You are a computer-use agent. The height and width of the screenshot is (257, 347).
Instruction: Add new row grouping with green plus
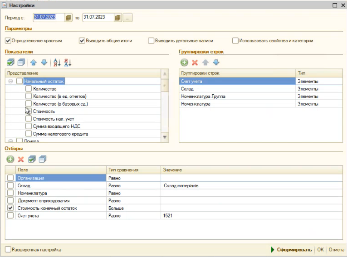184,63
